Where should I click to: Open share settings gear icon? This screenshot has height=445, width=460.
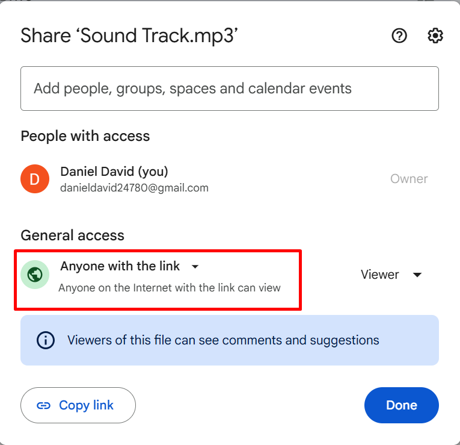pos(435,36)
